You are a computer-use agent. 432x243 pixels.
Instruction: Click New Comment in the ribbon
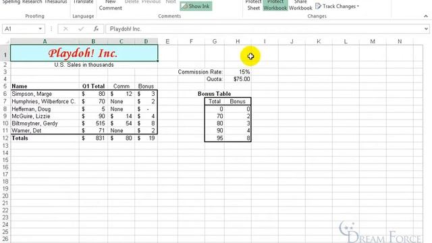point(111,5)
